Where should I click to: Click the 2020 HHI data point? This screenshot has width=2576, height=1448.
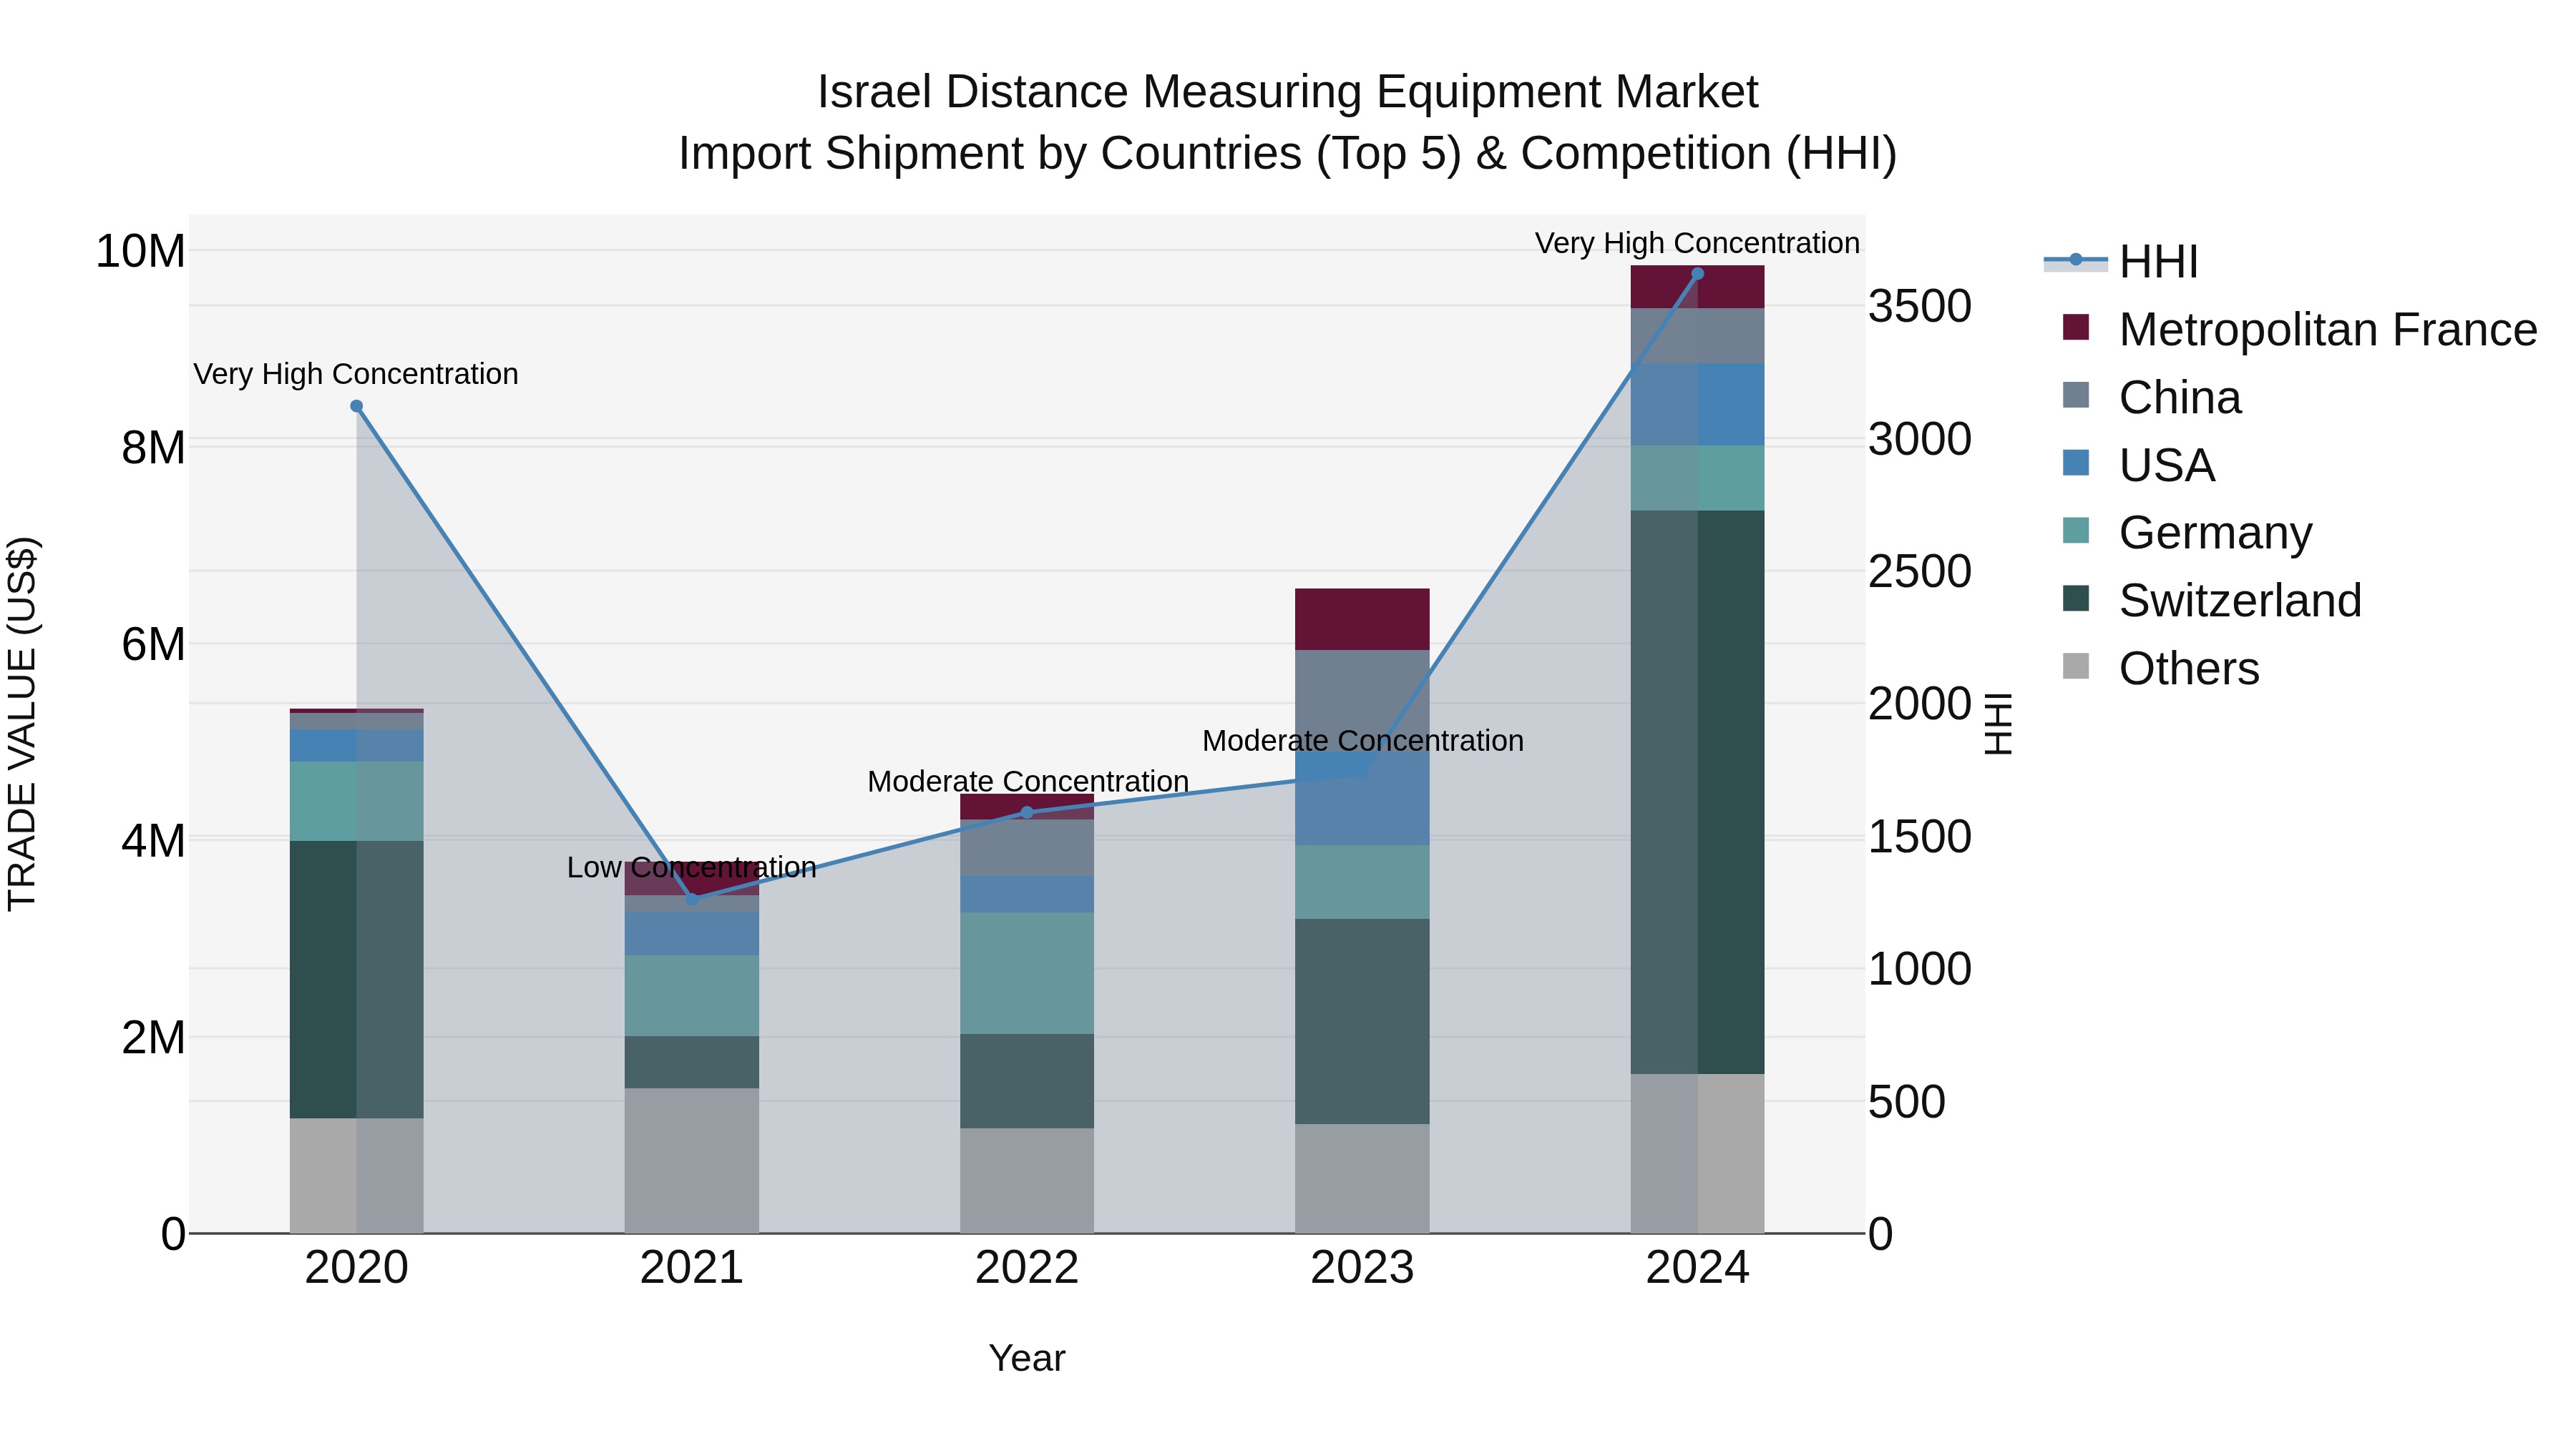tap(357, 407)
